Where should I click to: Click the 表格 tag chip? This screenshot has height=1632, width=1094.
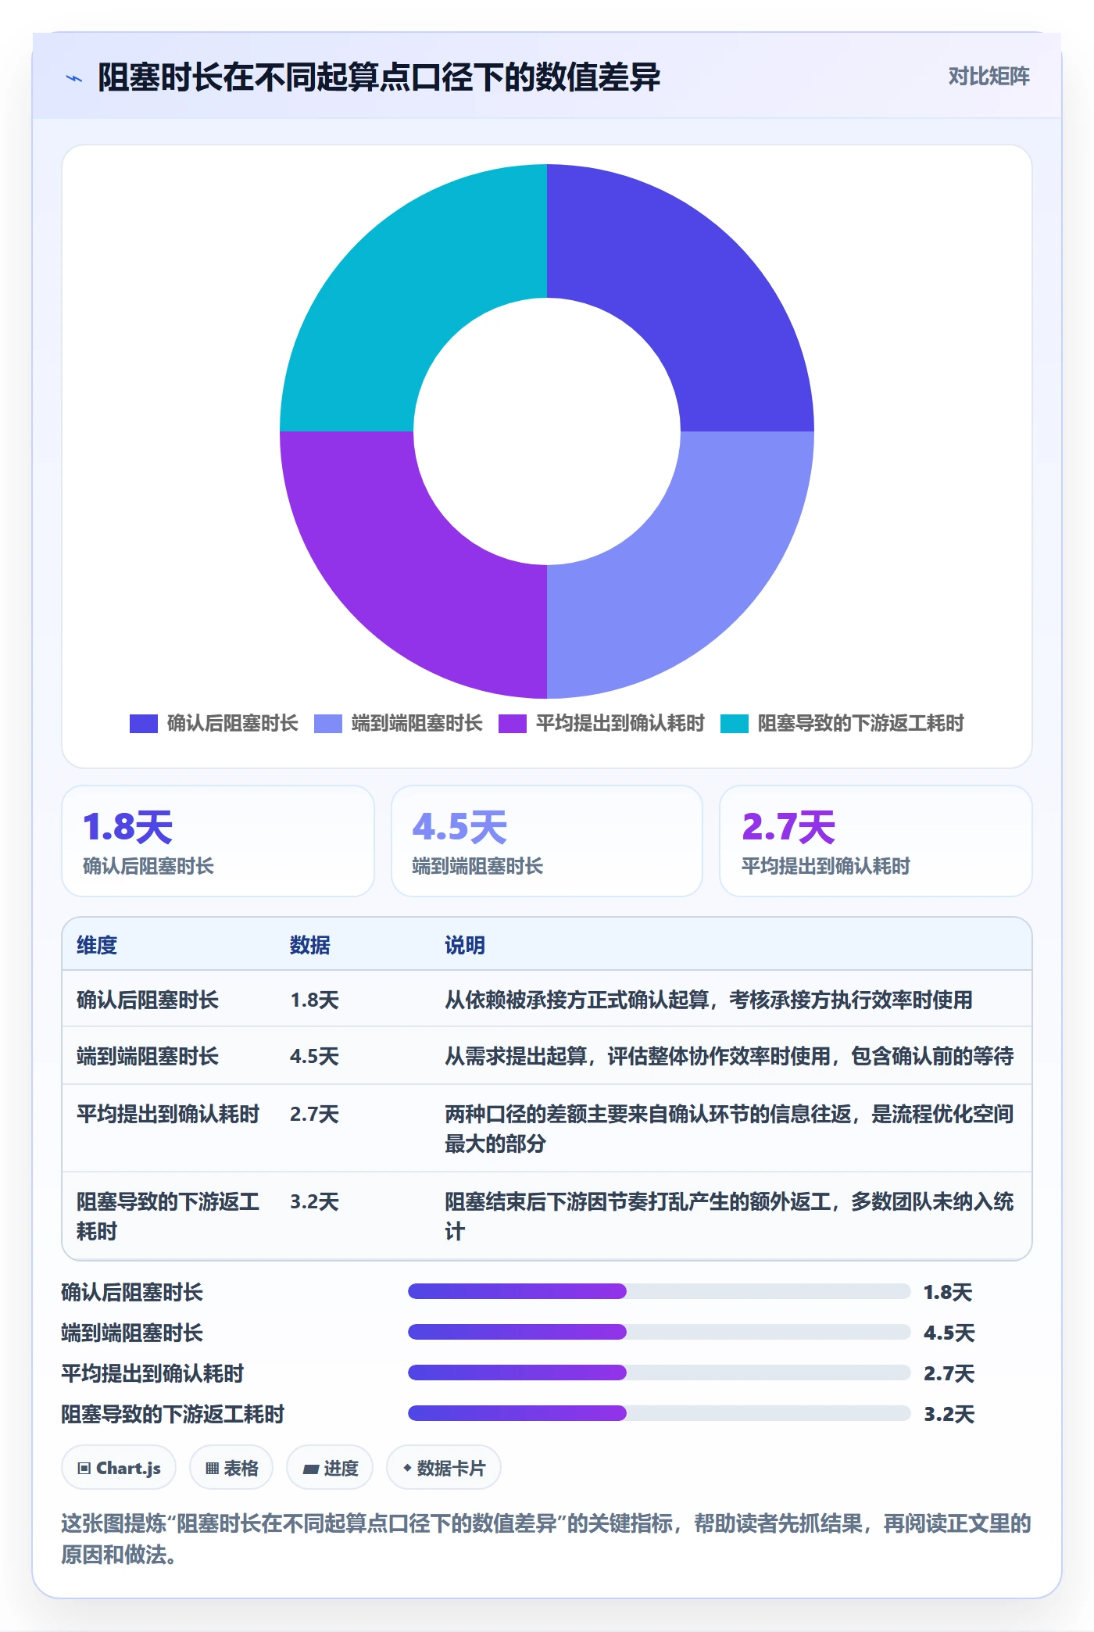pos(231,1468)
